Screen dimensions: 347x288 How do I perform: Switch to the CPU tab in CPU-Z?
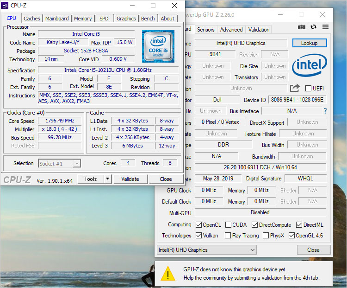pyautogui.click(x=11, y=18)
